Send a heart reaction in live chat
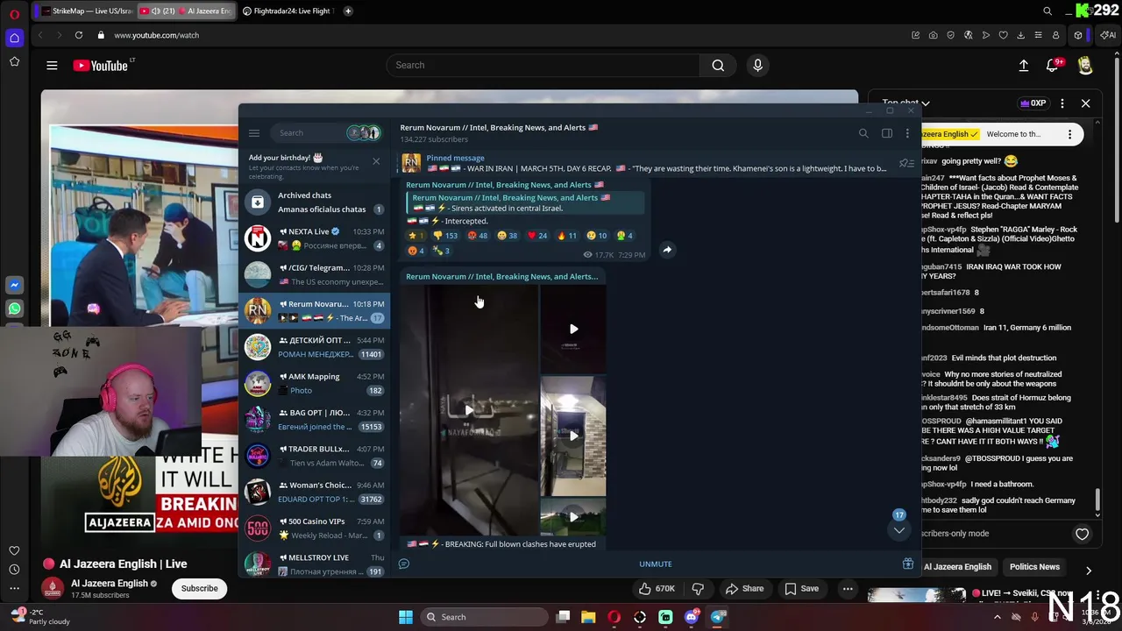The image size is (1122, 631). click(1083, 534)
